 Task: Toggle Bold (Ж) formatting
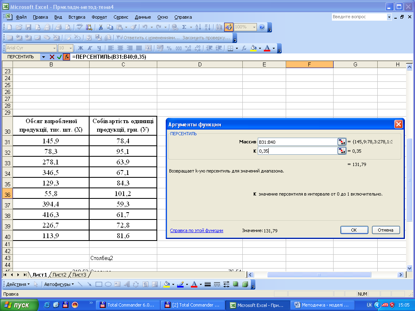click(x=81, y=48)
